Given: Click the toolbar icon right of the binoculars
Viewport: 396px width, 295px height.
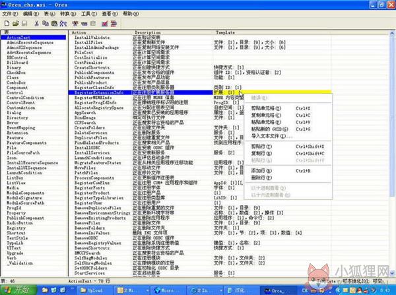Looking at the screenshot, I should [75, 24].
